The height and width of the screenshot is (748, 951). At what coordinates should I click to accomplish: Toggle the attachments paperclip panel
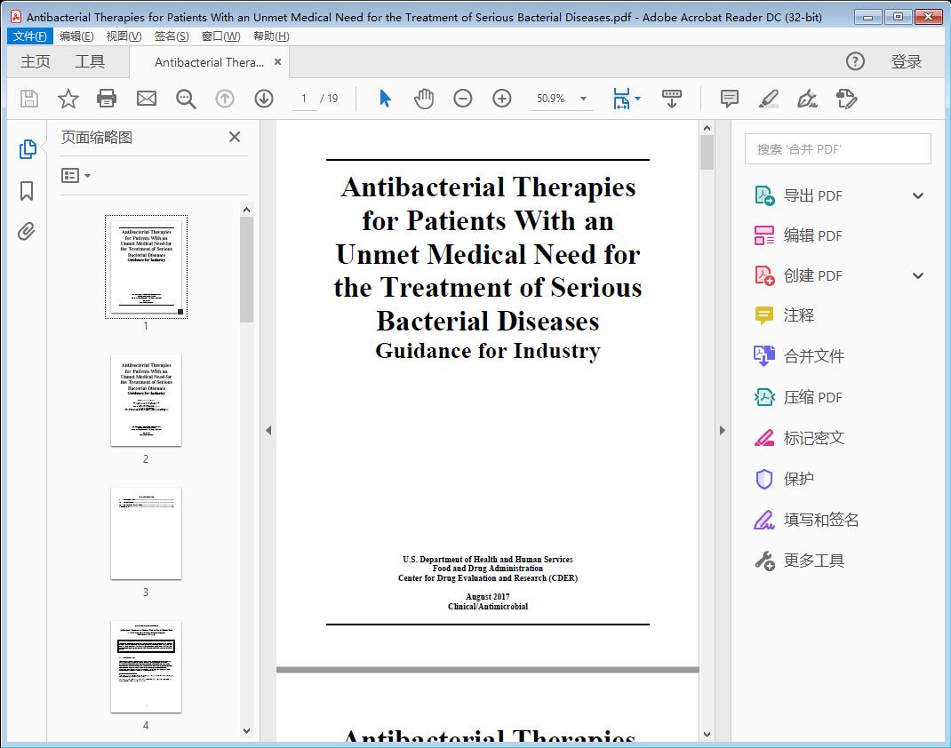[26, 231]
